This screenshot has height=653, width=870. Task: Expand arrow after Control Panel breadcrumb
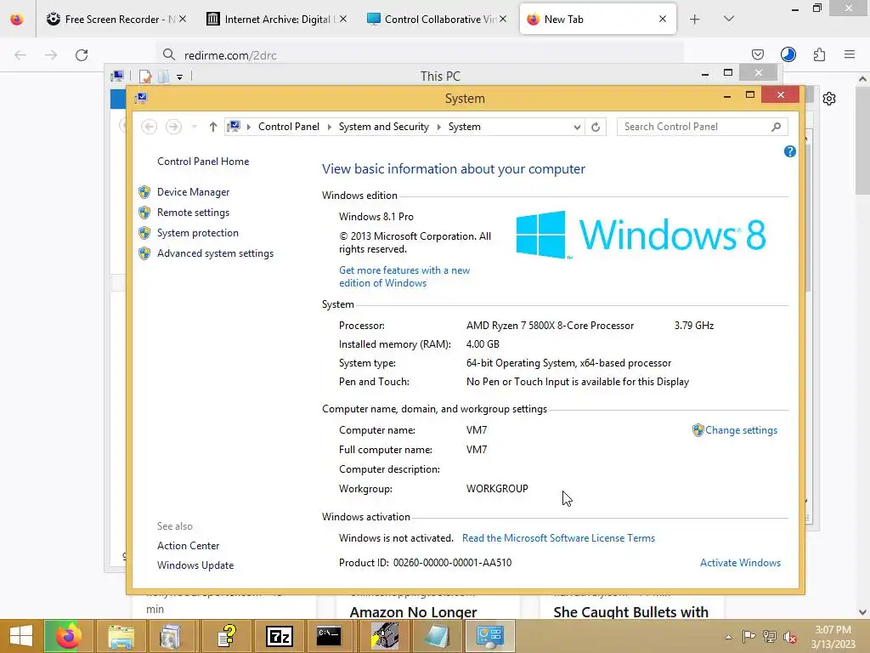[329, 128]
